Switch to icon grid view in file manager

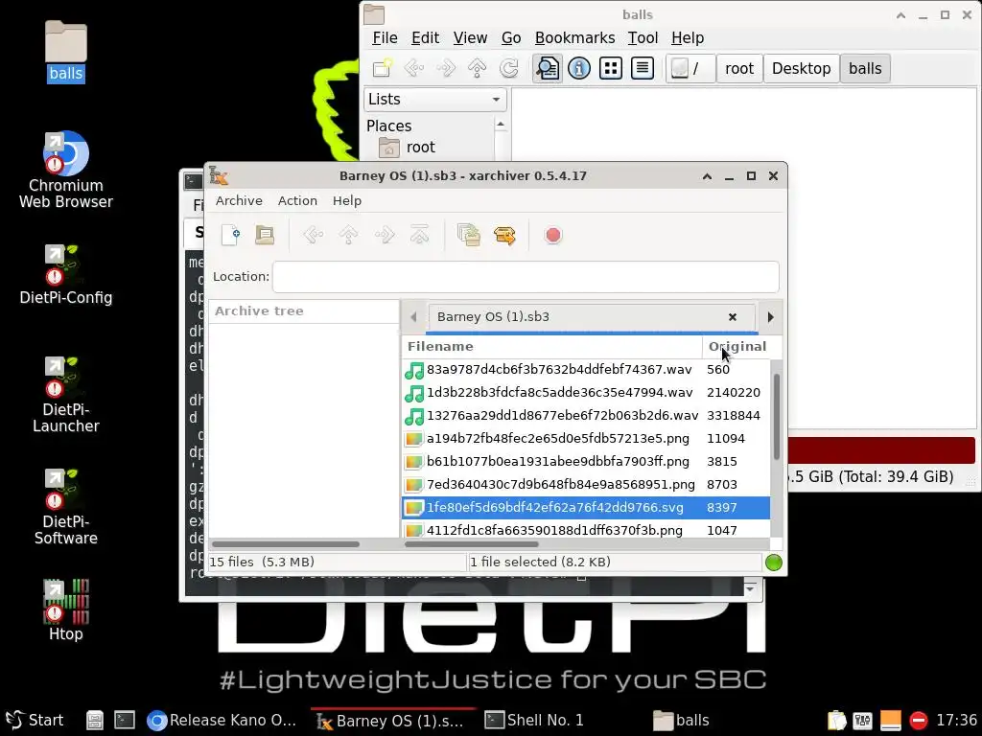click(x=611, y=68)
